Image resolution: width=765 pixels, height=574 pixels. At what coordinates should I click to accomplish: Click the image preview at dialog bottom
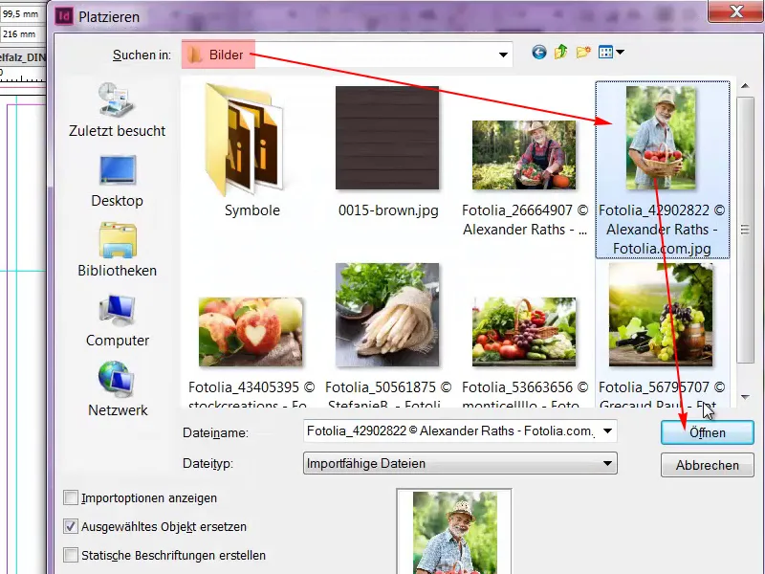[x=454, y=532]
